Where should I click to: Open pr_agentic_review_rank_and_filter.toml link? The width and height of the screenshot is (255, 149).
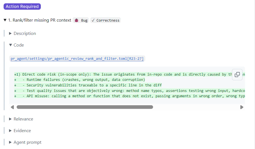click(77, 58)
